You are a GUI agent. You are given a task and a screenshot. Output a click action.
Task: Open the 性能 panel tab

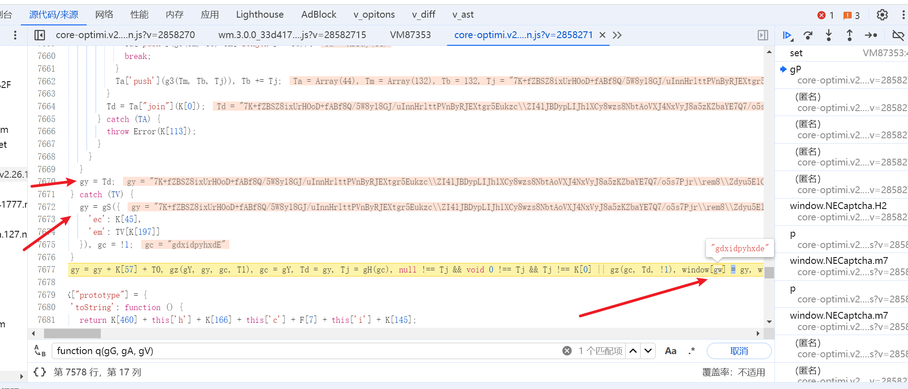(139, 15)
